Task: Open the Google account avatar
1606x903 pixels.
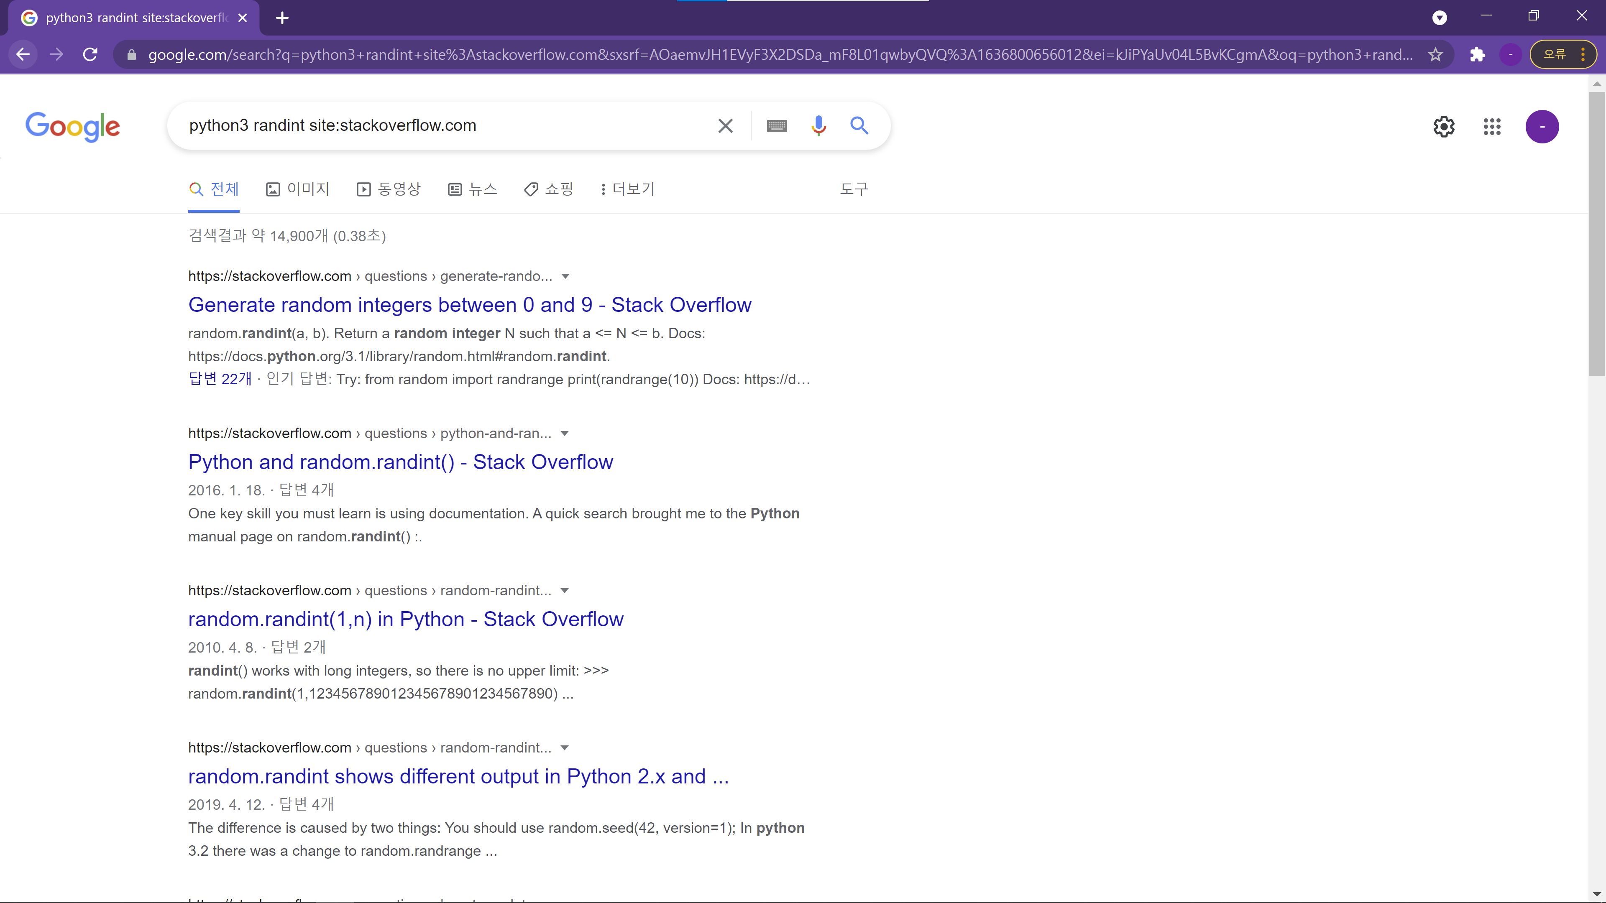Action: (1542, 127)
